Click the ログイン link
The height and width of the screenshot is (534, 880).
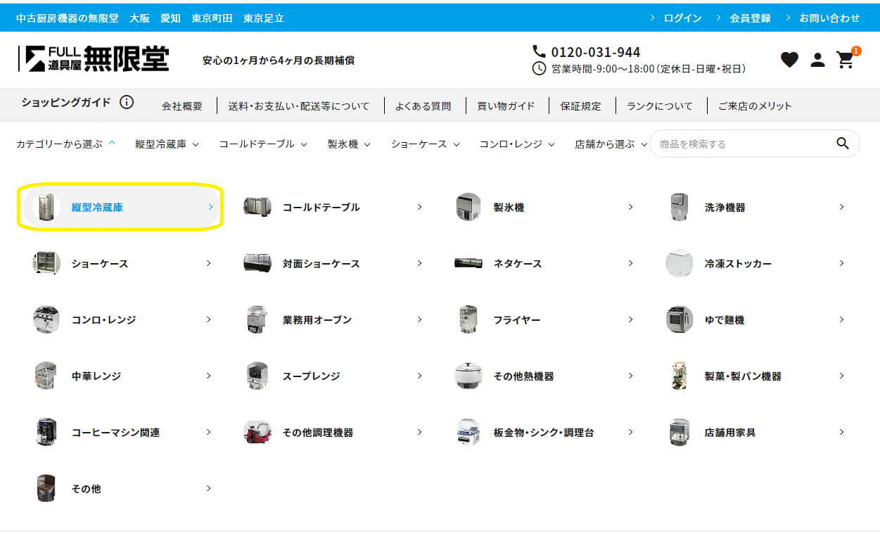(682, 18)
